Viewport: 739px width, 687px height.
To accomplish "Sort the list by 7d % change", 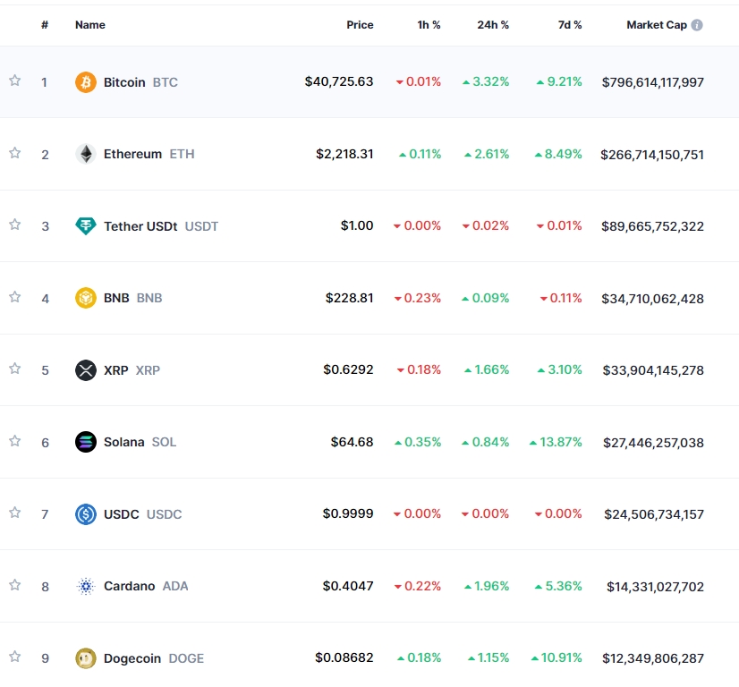I will tap(570, 24).
